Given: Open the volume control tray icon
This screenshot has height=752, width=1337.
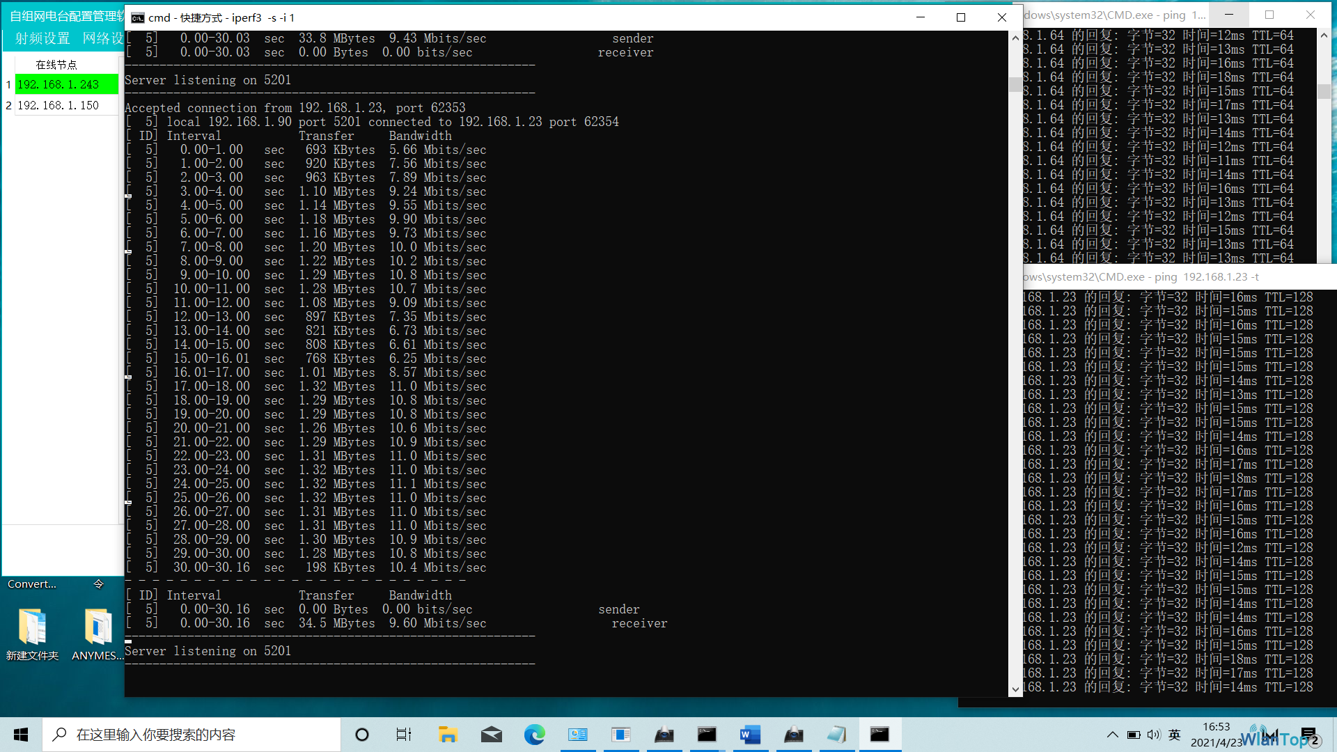Looking at the screenshot, I should coord(1154,735).
